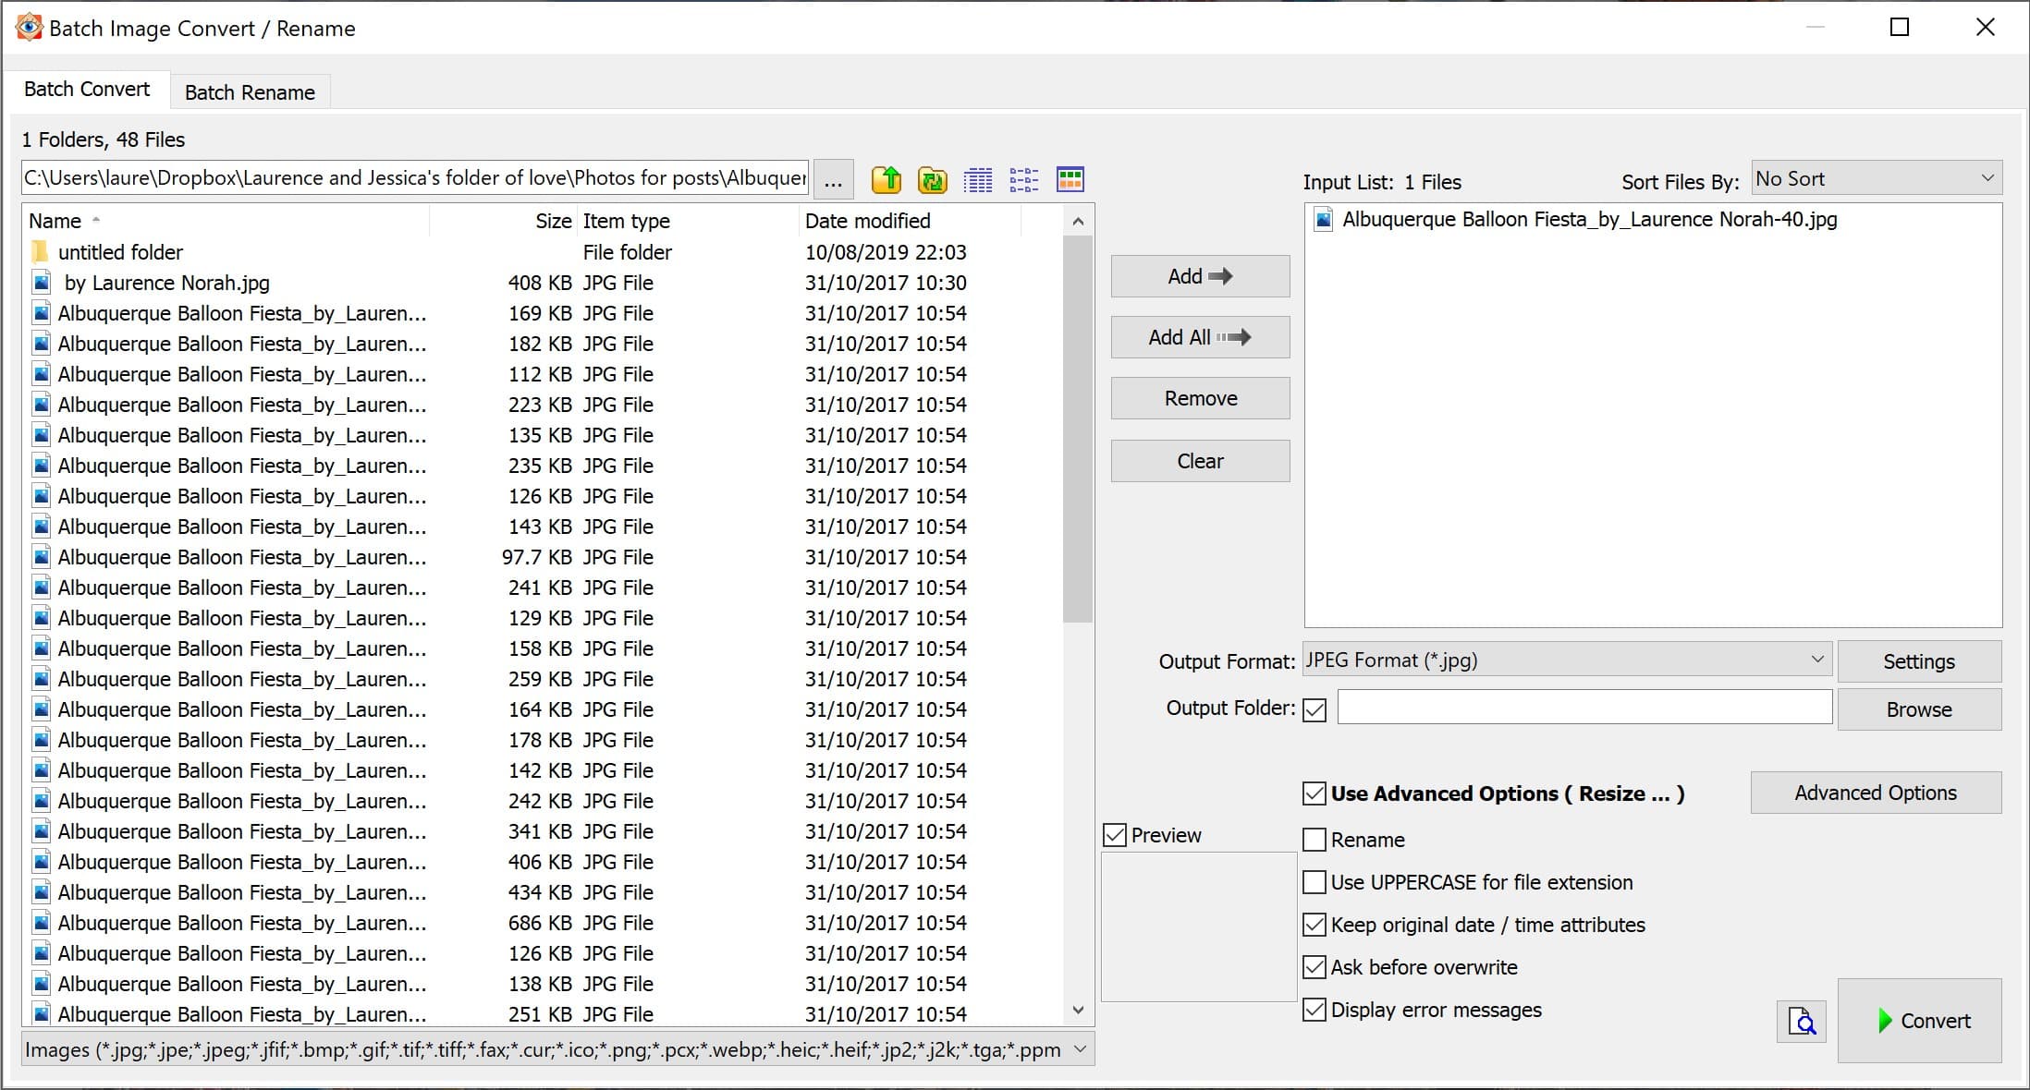
Task: Click the refresh folder icon
Action: coord(932,179)
